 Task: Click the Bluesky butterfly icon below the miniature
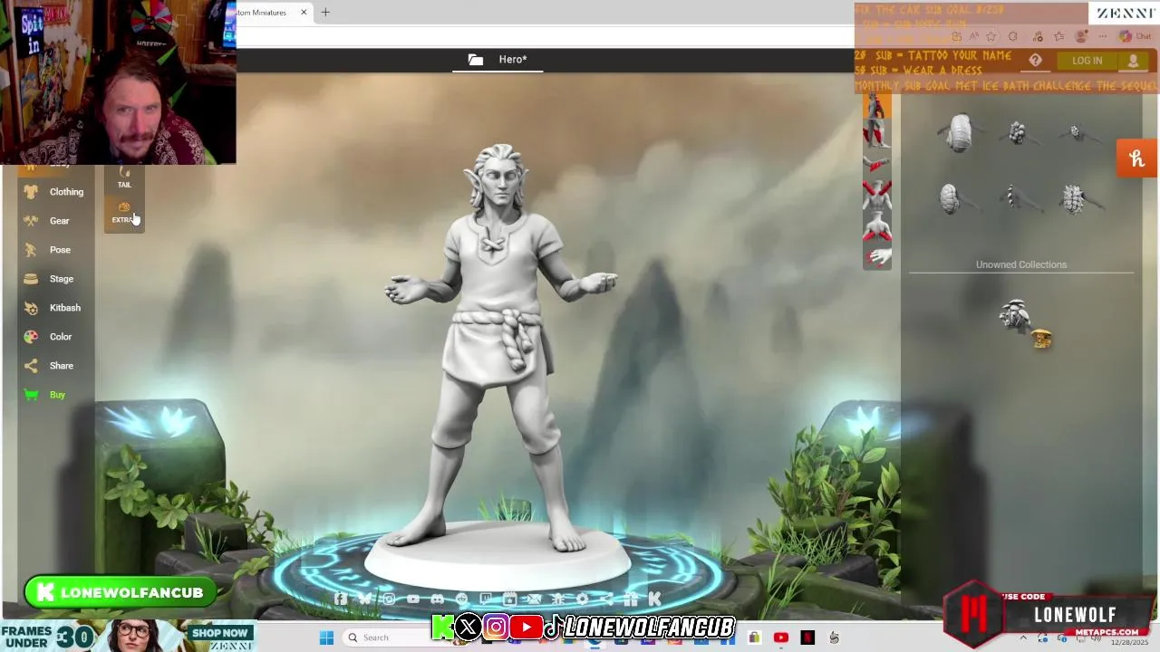pyautogui.click(x=364, y=599)
